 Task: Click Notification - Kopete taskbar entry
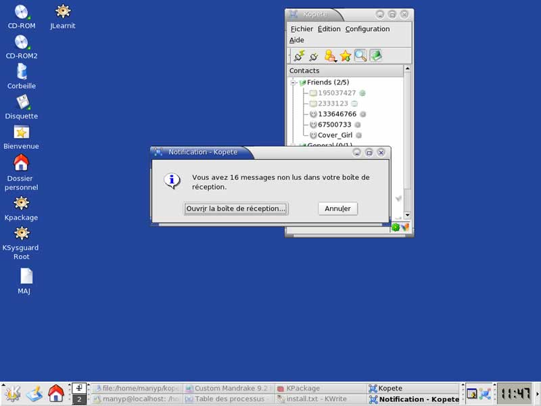413,399
